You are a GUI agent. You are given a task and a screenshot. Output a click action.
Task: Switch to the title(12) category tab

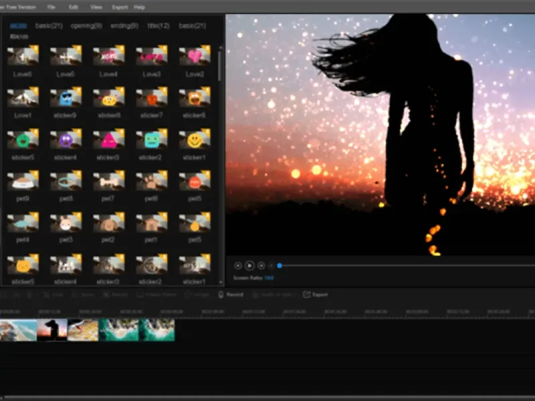pyautogui.click(x=158, y=25)
